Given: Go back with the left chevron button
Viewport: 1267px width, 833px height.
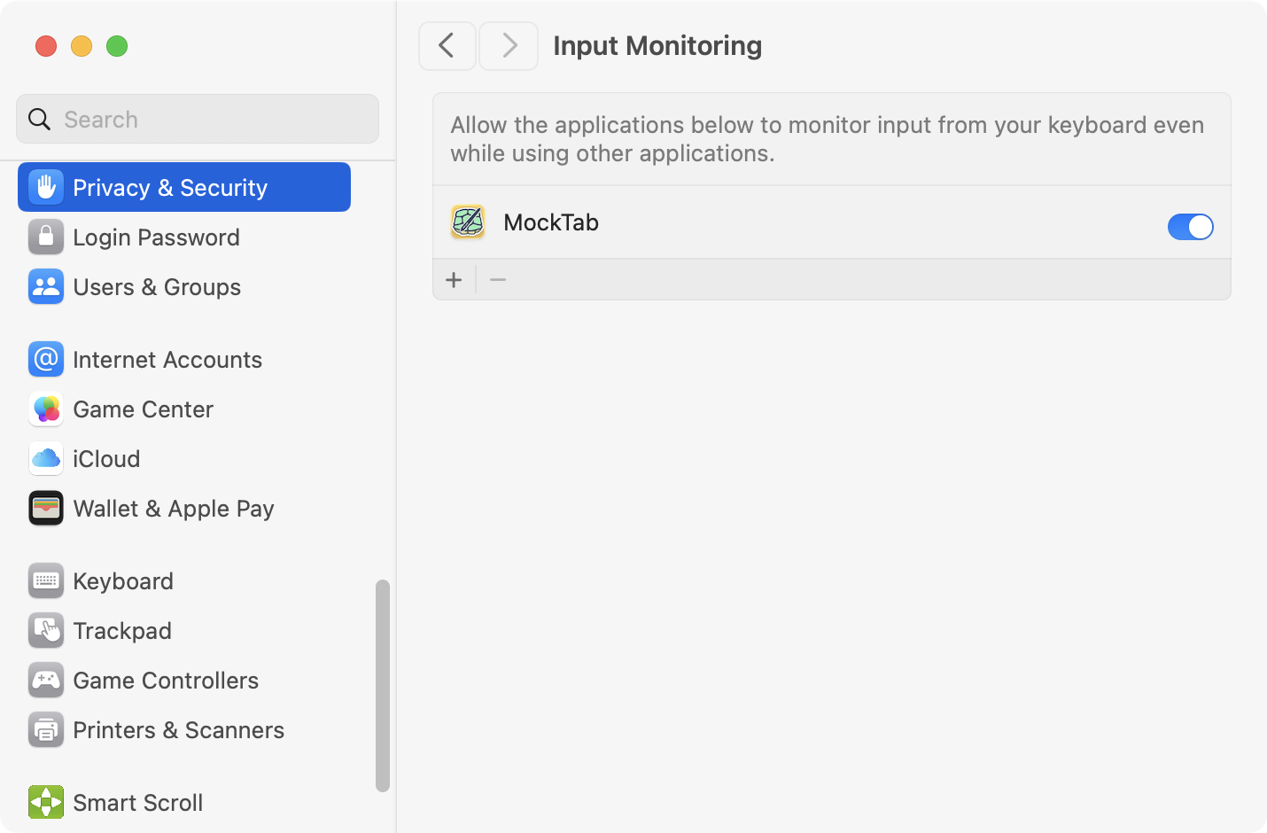Looking at the screenshot, I should point(447,45).
